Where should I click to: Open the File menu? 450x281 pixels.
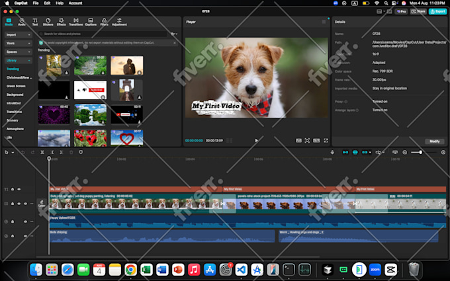(36, 3)
